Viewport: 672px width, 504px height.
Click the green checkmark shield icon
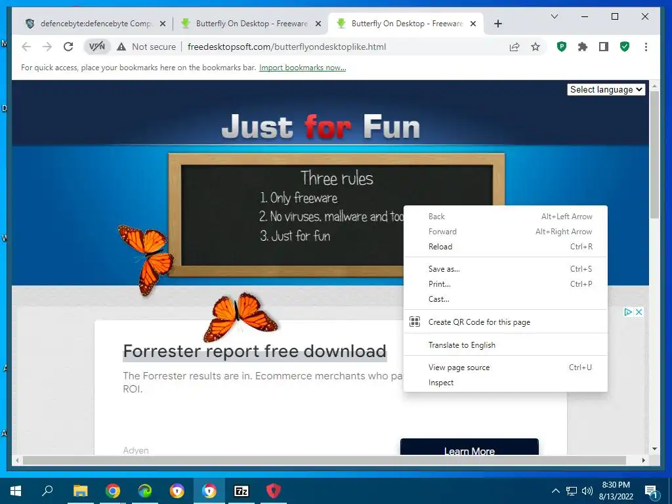pyautogui.click(x=625, y=47)
